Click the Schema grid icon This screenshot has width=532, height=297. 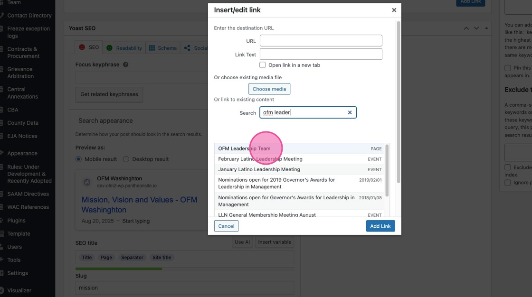click(x=152, y=48)
